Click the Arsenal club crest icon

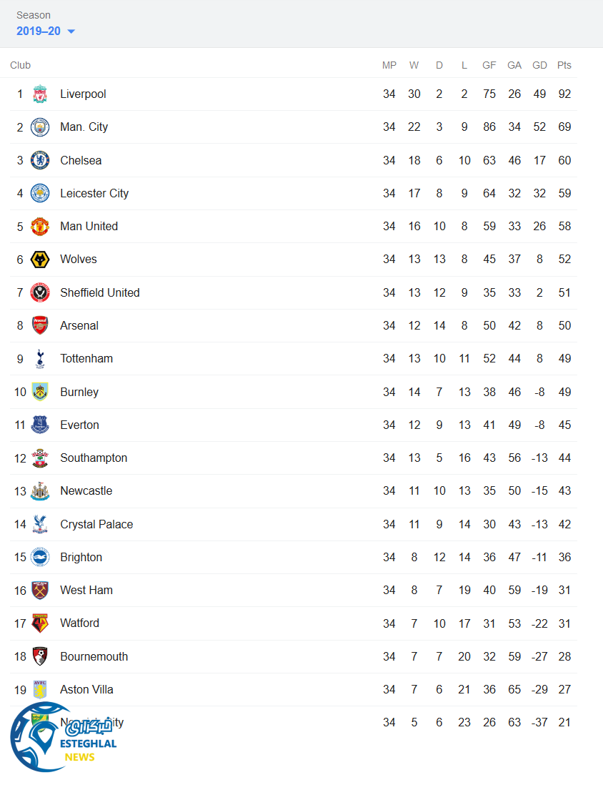(x=40, y=325)
